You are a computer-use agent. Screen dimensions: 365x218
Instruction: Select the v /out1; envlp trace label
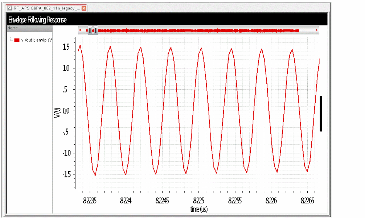36,40
